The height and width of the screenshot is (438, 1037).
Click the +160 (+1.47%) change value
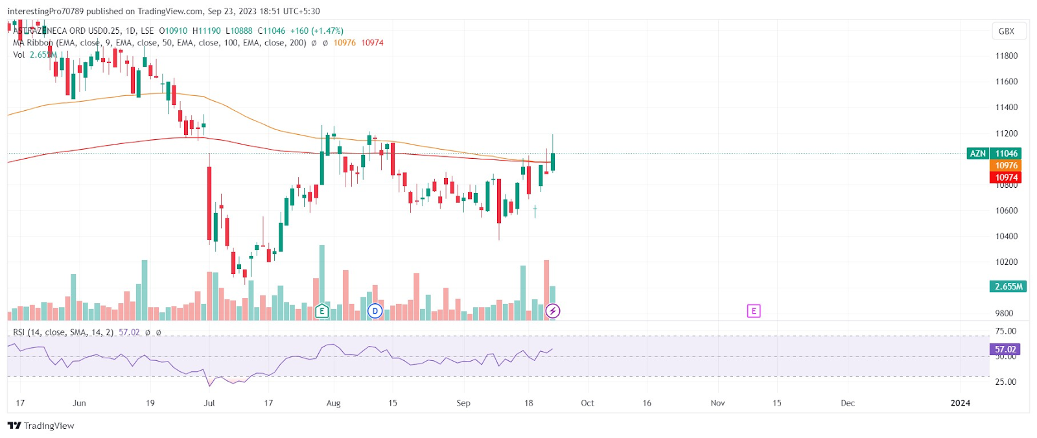(317, 30)
